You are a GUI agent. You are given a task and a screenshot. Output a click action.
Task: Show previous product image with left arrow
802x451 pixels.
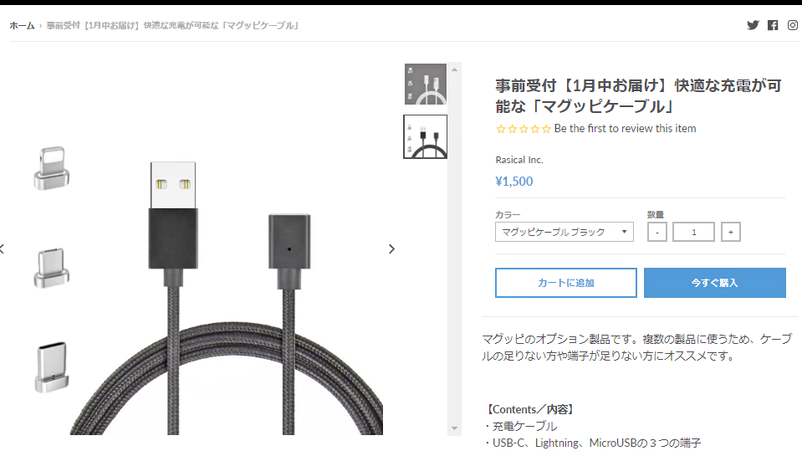tap(2, 249)
